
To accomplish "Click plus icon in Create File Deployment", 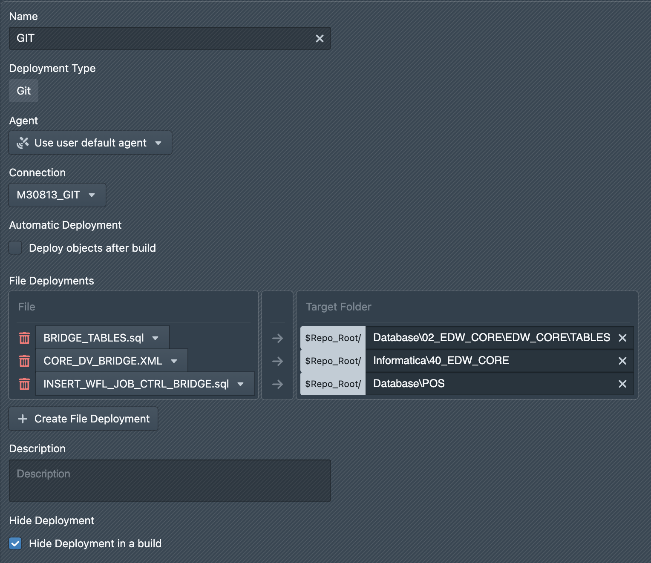I will pyautogui.click(x=23, y=419).
